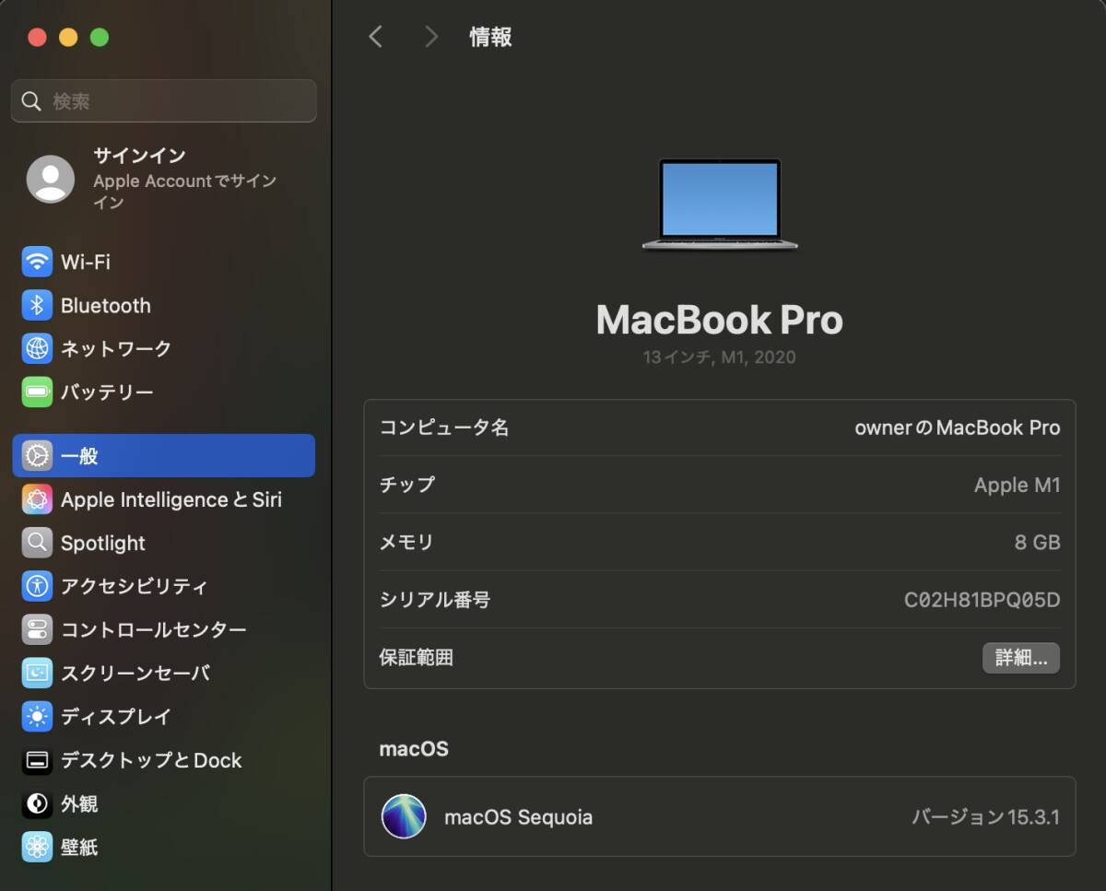Screen dimensions: 1106x891
Task: Click the macOS Sequoia logo icon
Action: pos(404,816)
